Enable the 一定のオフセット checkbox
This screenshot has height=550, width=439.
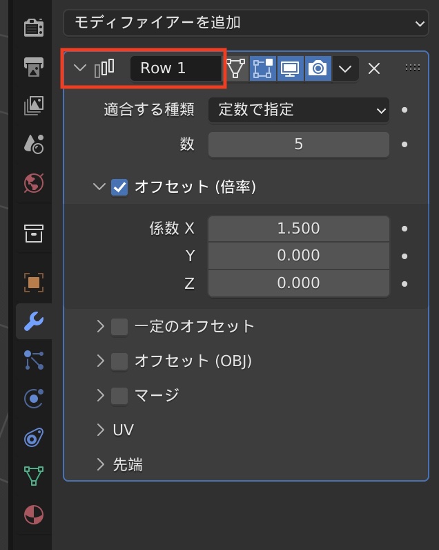click(119, 326)
